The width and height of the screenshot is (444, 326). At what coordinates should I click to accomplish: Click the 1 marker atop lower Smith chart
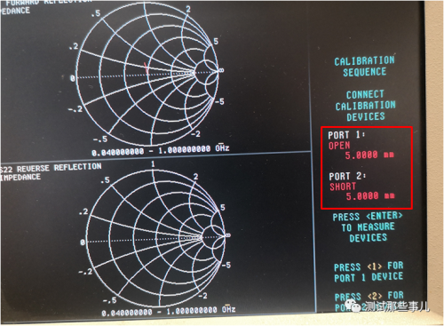pyautogui.click(x=153, y=164)
